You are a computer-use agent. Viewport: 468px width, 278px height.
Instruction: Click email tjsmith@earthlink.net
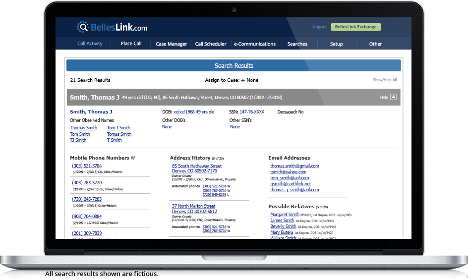click(291, 184)
